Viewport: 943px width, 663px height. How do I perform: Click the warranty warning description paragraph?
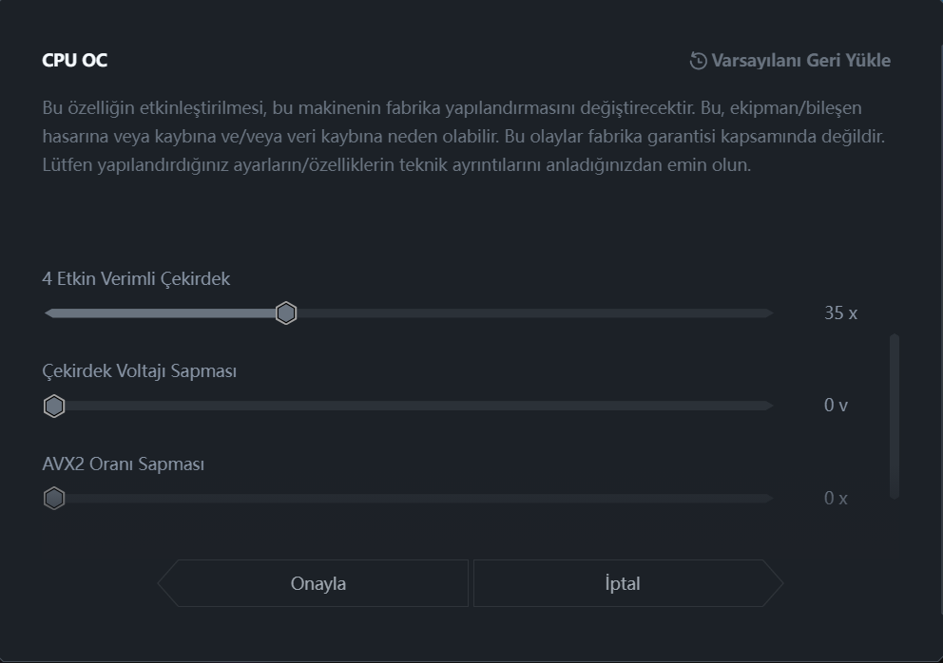point(463,136)
